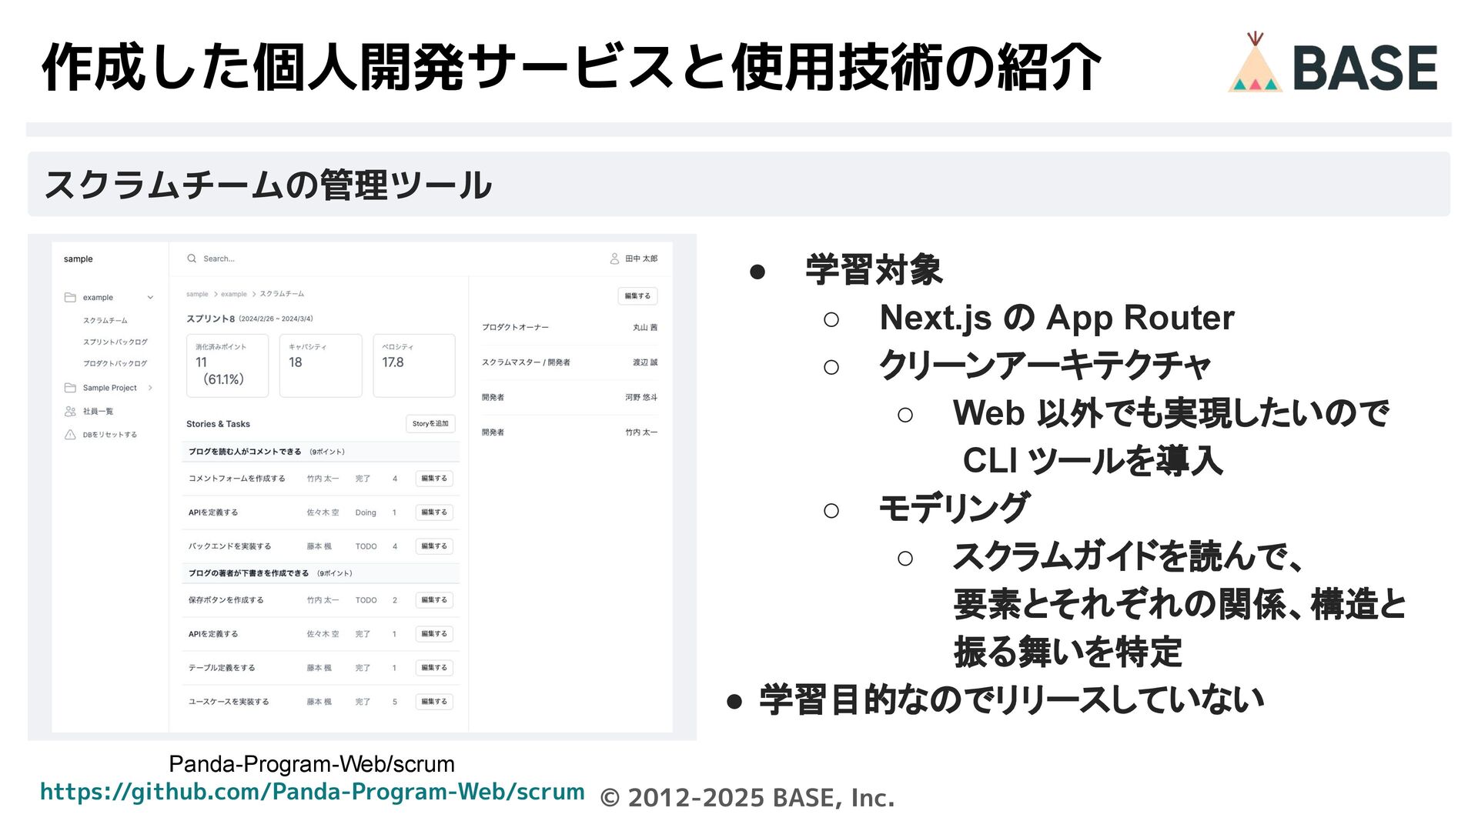The width and height of the screenshot is (1478, 831).
Task: Click the sample app title in sidebar
Action: [78, 259]
